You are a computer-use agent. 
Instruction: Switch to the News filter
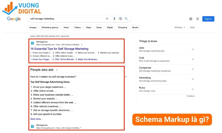click(x=66, y=27)
